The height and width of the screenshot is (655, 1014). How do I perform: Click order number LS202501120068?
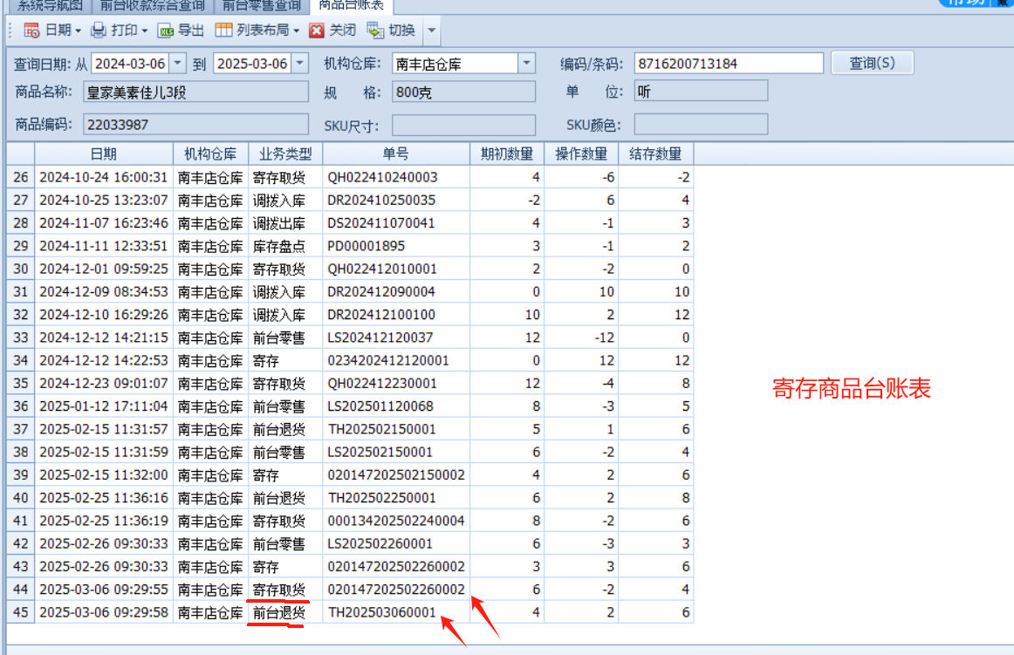tap(380, 406)
